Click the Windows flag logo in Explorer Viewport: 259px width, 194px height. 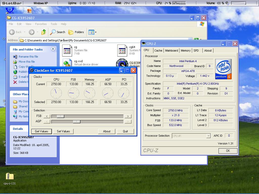(x=202, y=24)
